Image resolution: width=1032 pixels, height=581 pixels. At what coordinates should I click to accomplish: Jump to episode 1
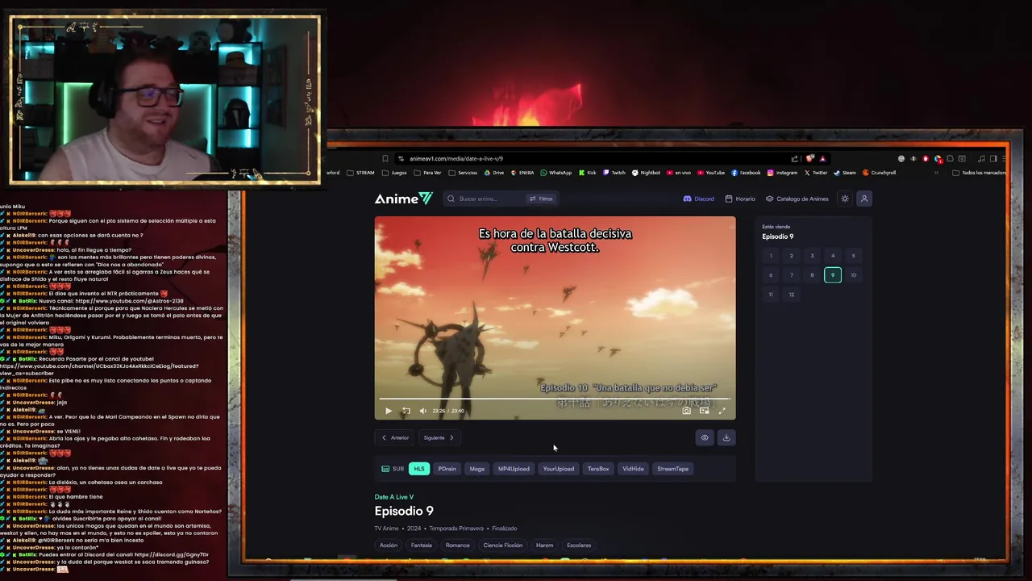click(x=771, y=256)
